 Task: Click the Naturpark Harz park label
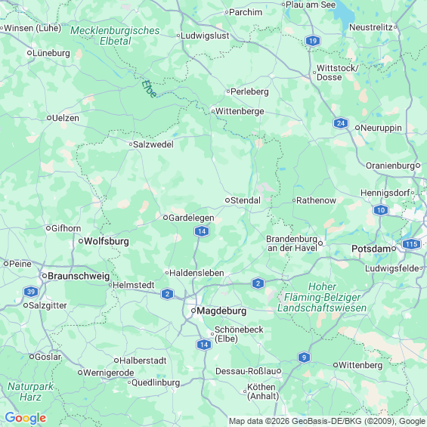click(30, 391)
